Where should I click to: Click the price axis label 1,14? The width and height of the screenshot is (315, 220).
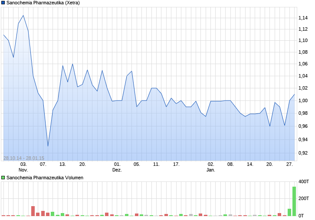pyautogui.click(x=303, y=18)
